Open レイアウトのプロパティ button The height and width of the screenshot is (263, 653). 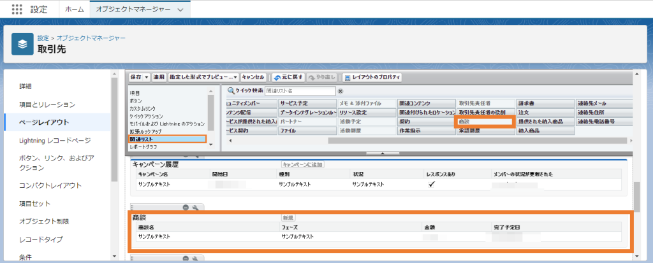pyautogui.click(x=372, y=78)
